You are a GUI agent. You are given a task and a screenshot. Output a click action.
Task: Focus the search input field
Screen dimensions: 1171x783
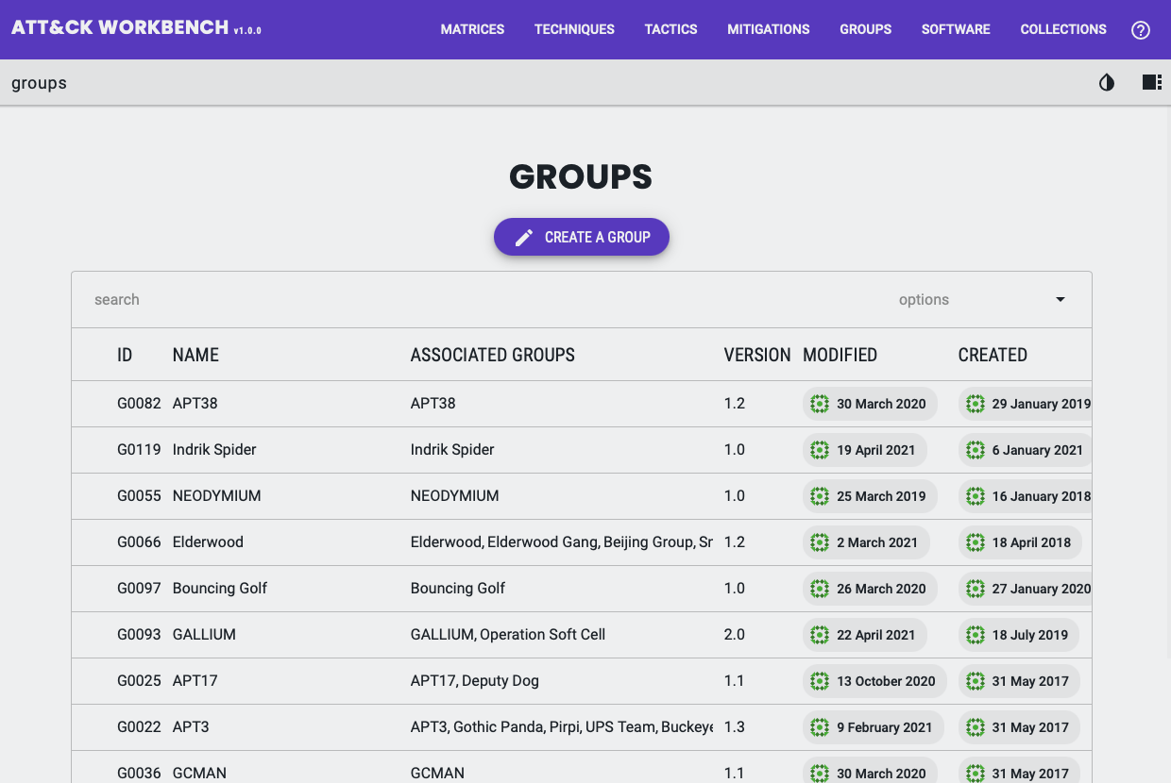tap(472, 300)
